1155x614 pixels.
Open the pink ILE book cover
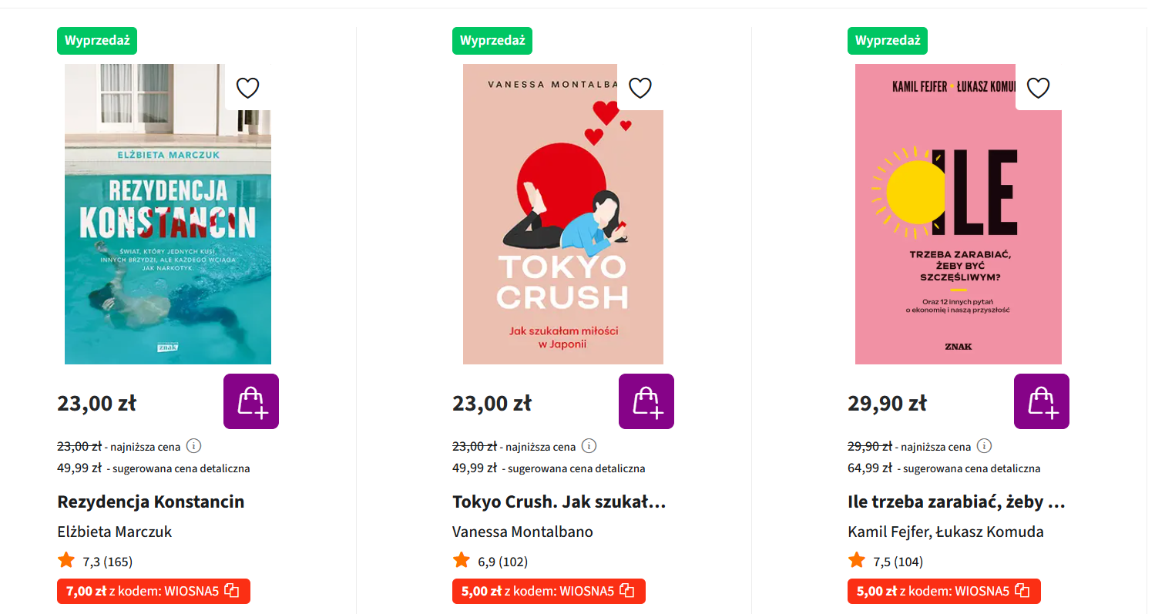click(x=958, y=231)
